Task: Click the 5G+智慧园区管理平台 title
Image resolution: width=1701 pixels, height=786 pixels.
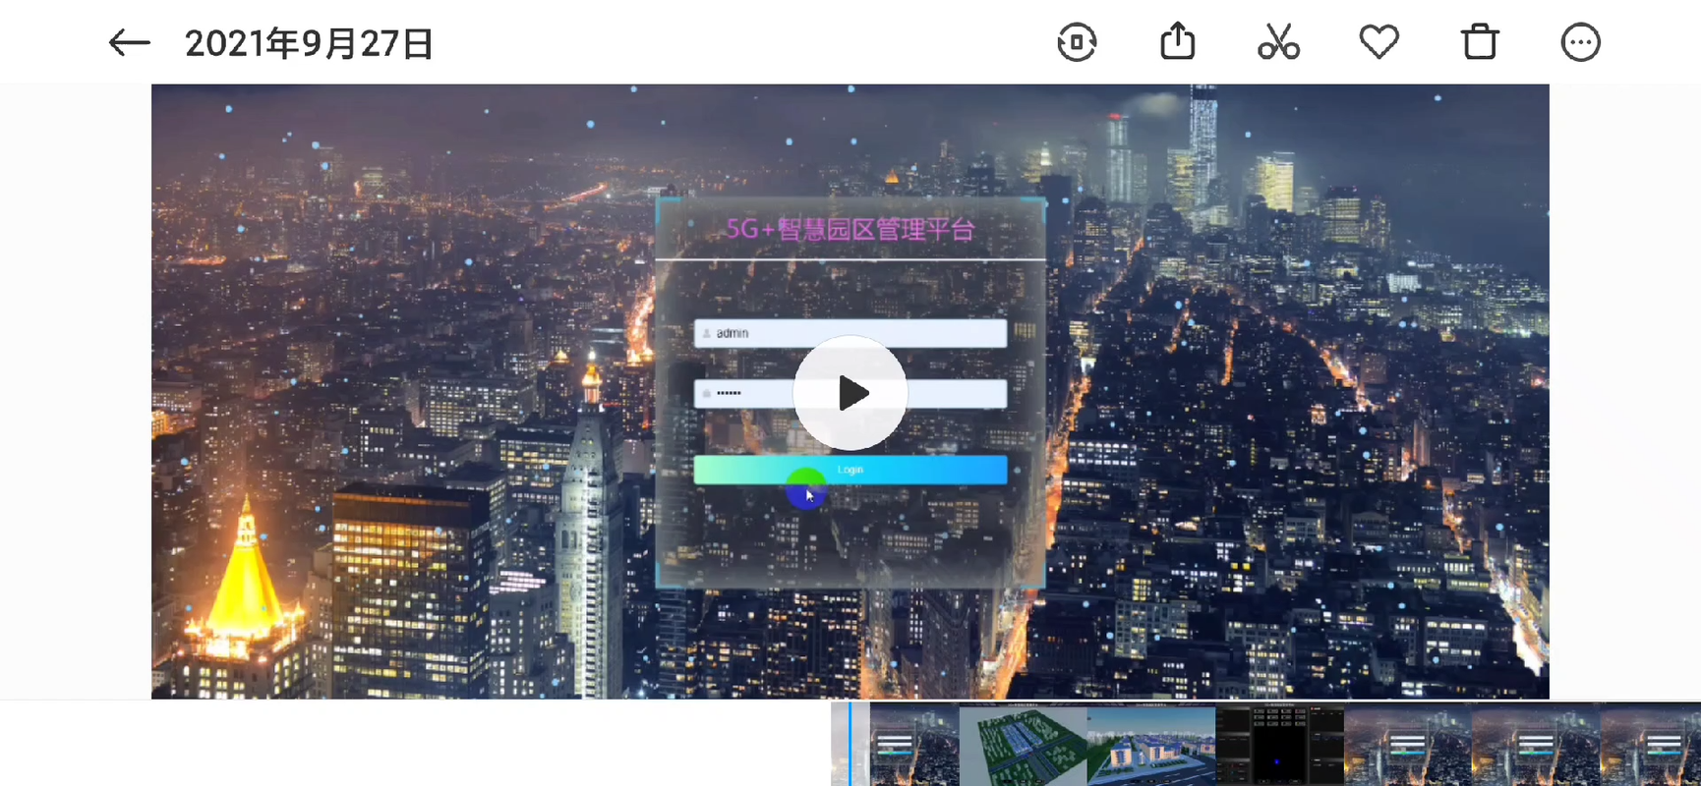Action: (x=850, y=230)
